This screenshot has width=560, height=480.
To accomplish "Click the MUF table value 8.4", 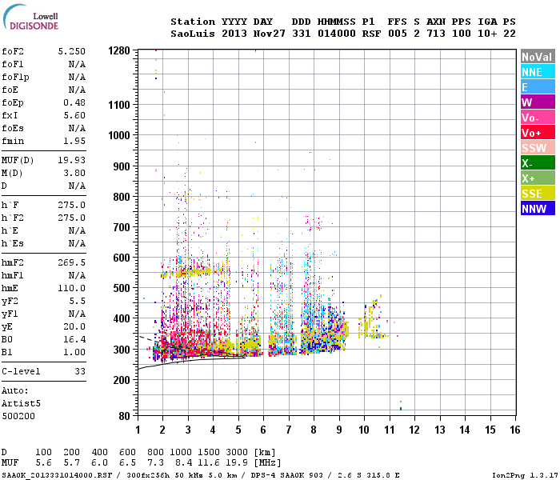I will pos(183,463).
